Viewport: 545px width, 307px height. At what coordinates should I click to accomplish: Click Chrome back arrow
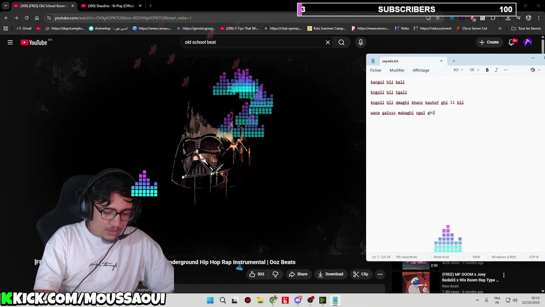pos(6,18)
